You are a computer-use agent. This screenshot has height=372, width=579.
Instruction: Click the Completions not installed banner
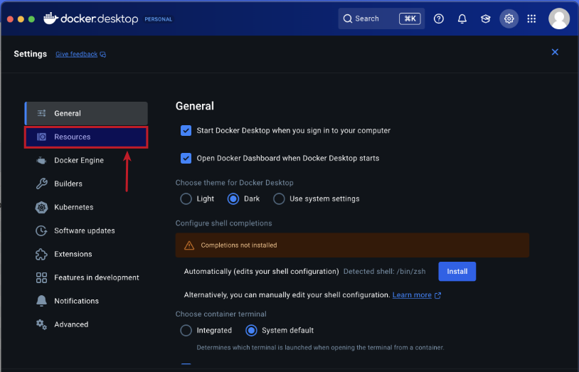click(x=352, y=245)
